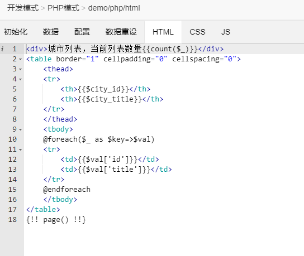Switch to the CSS tab

pyautogui.click(x=197, y=32)
